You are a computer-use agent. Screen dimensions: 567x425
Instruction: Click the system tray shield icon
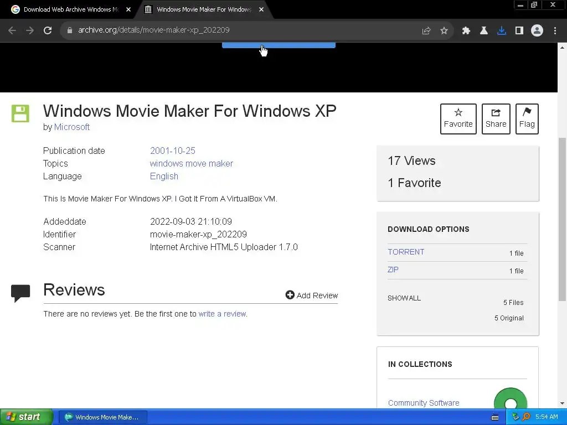[516, 417]
